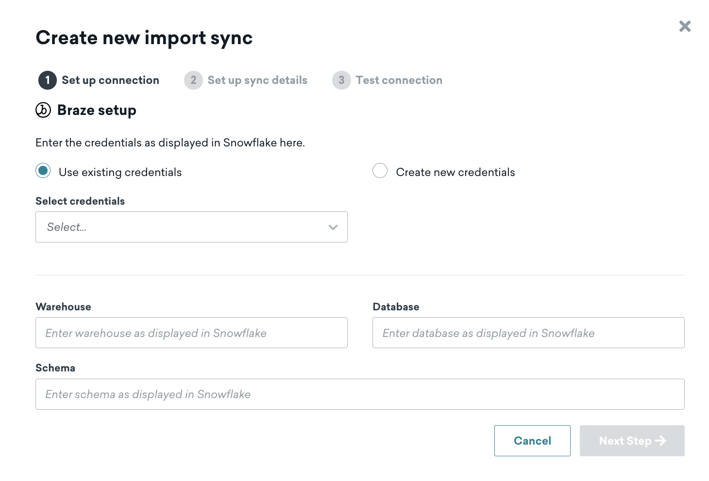Viewport: 709px width, 481px height.
Task: Select Create new credentials radio button
Action: click(380, 171)
